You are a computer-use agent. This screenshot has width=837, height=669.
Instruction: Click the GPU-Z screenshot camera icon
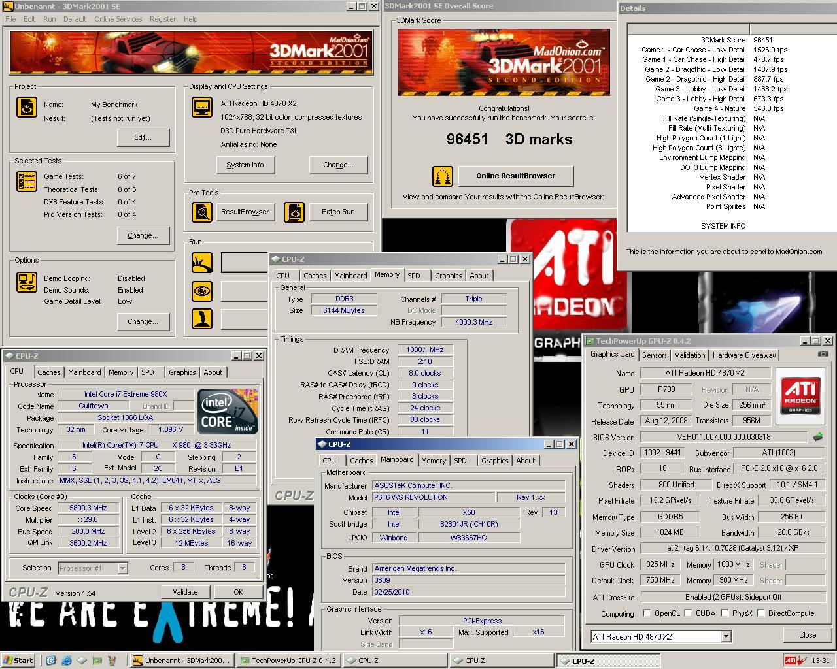point(823,354)
